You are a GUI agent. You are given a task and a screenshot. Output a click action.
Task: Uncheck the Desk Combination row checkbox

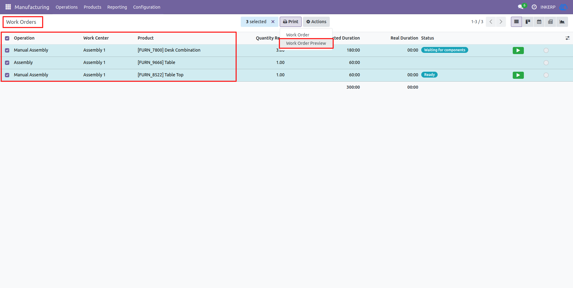pyautogui.click(x=7, y=50)
